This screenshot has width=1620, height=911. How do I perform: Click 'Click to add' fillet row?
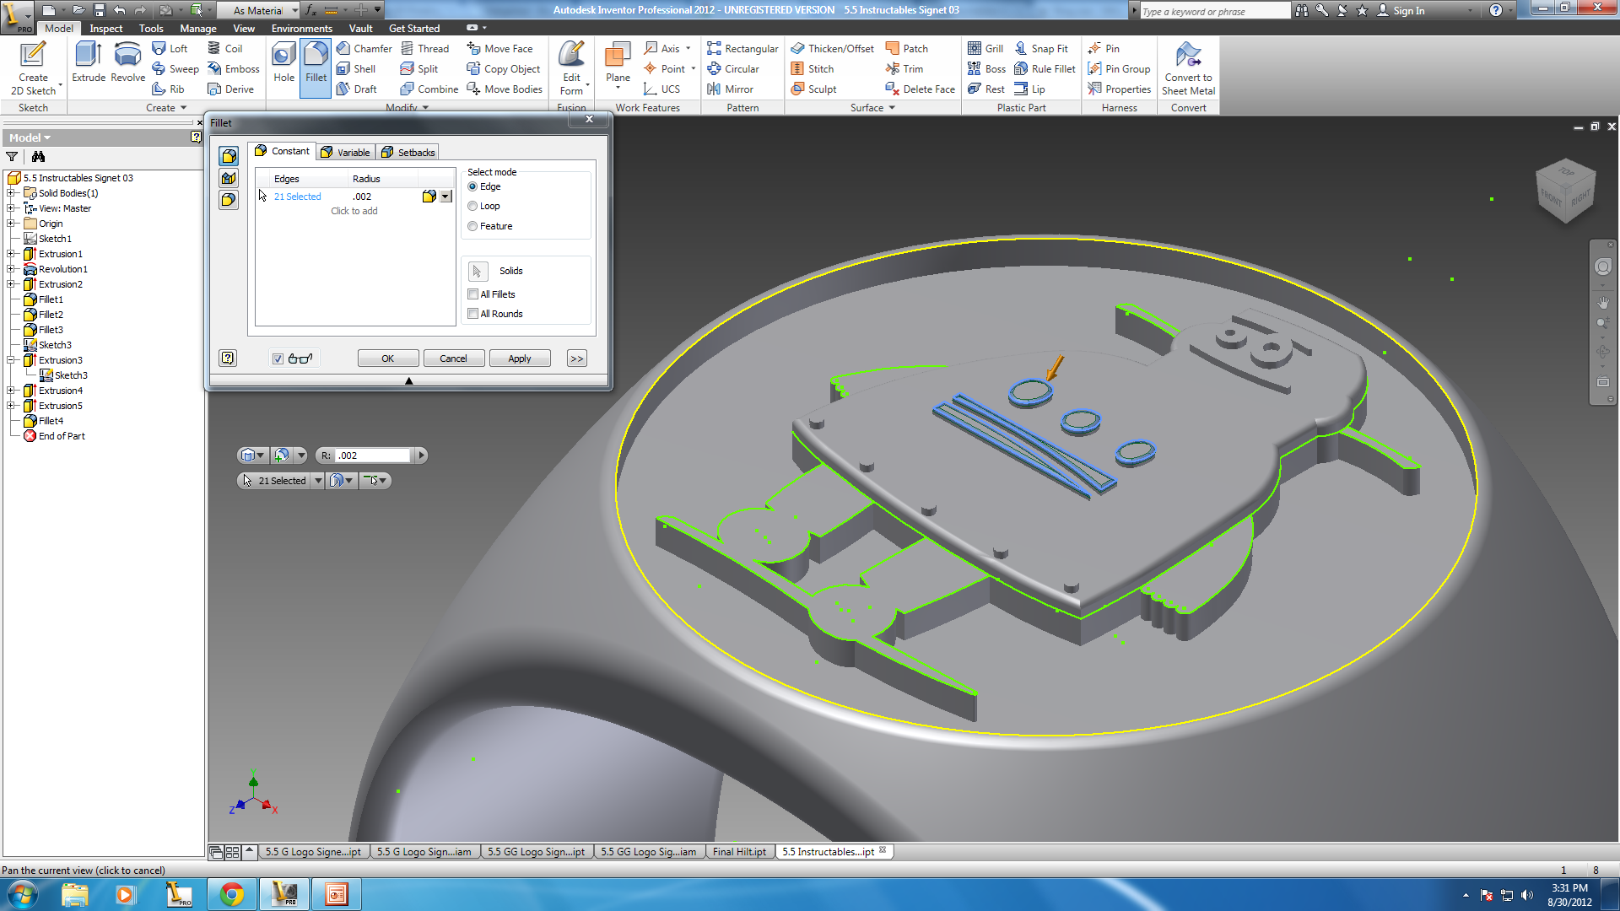(354, 211)
